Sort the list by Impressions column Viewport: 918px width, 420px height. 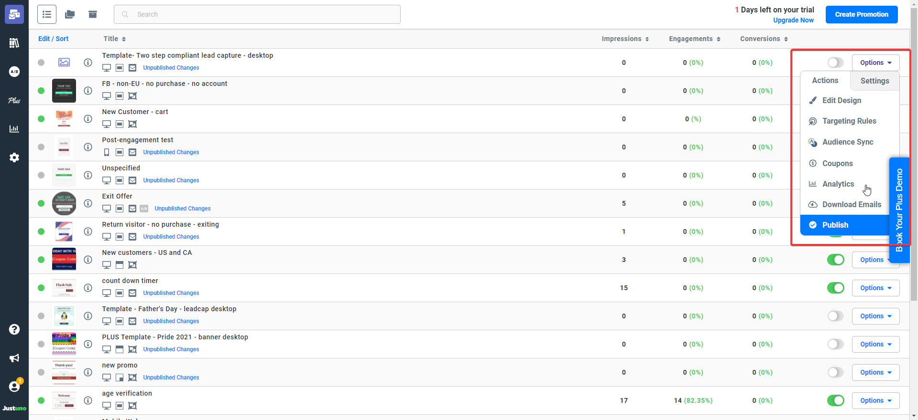pyautogui.click(x=625, y=39)
